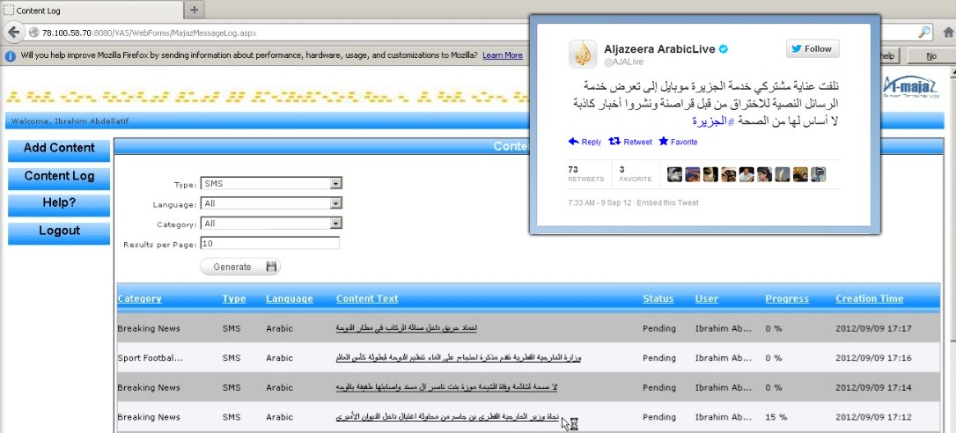Sort by Language column header
The width and height of the screenshot is (956, 433).
[x=290, y=299]
